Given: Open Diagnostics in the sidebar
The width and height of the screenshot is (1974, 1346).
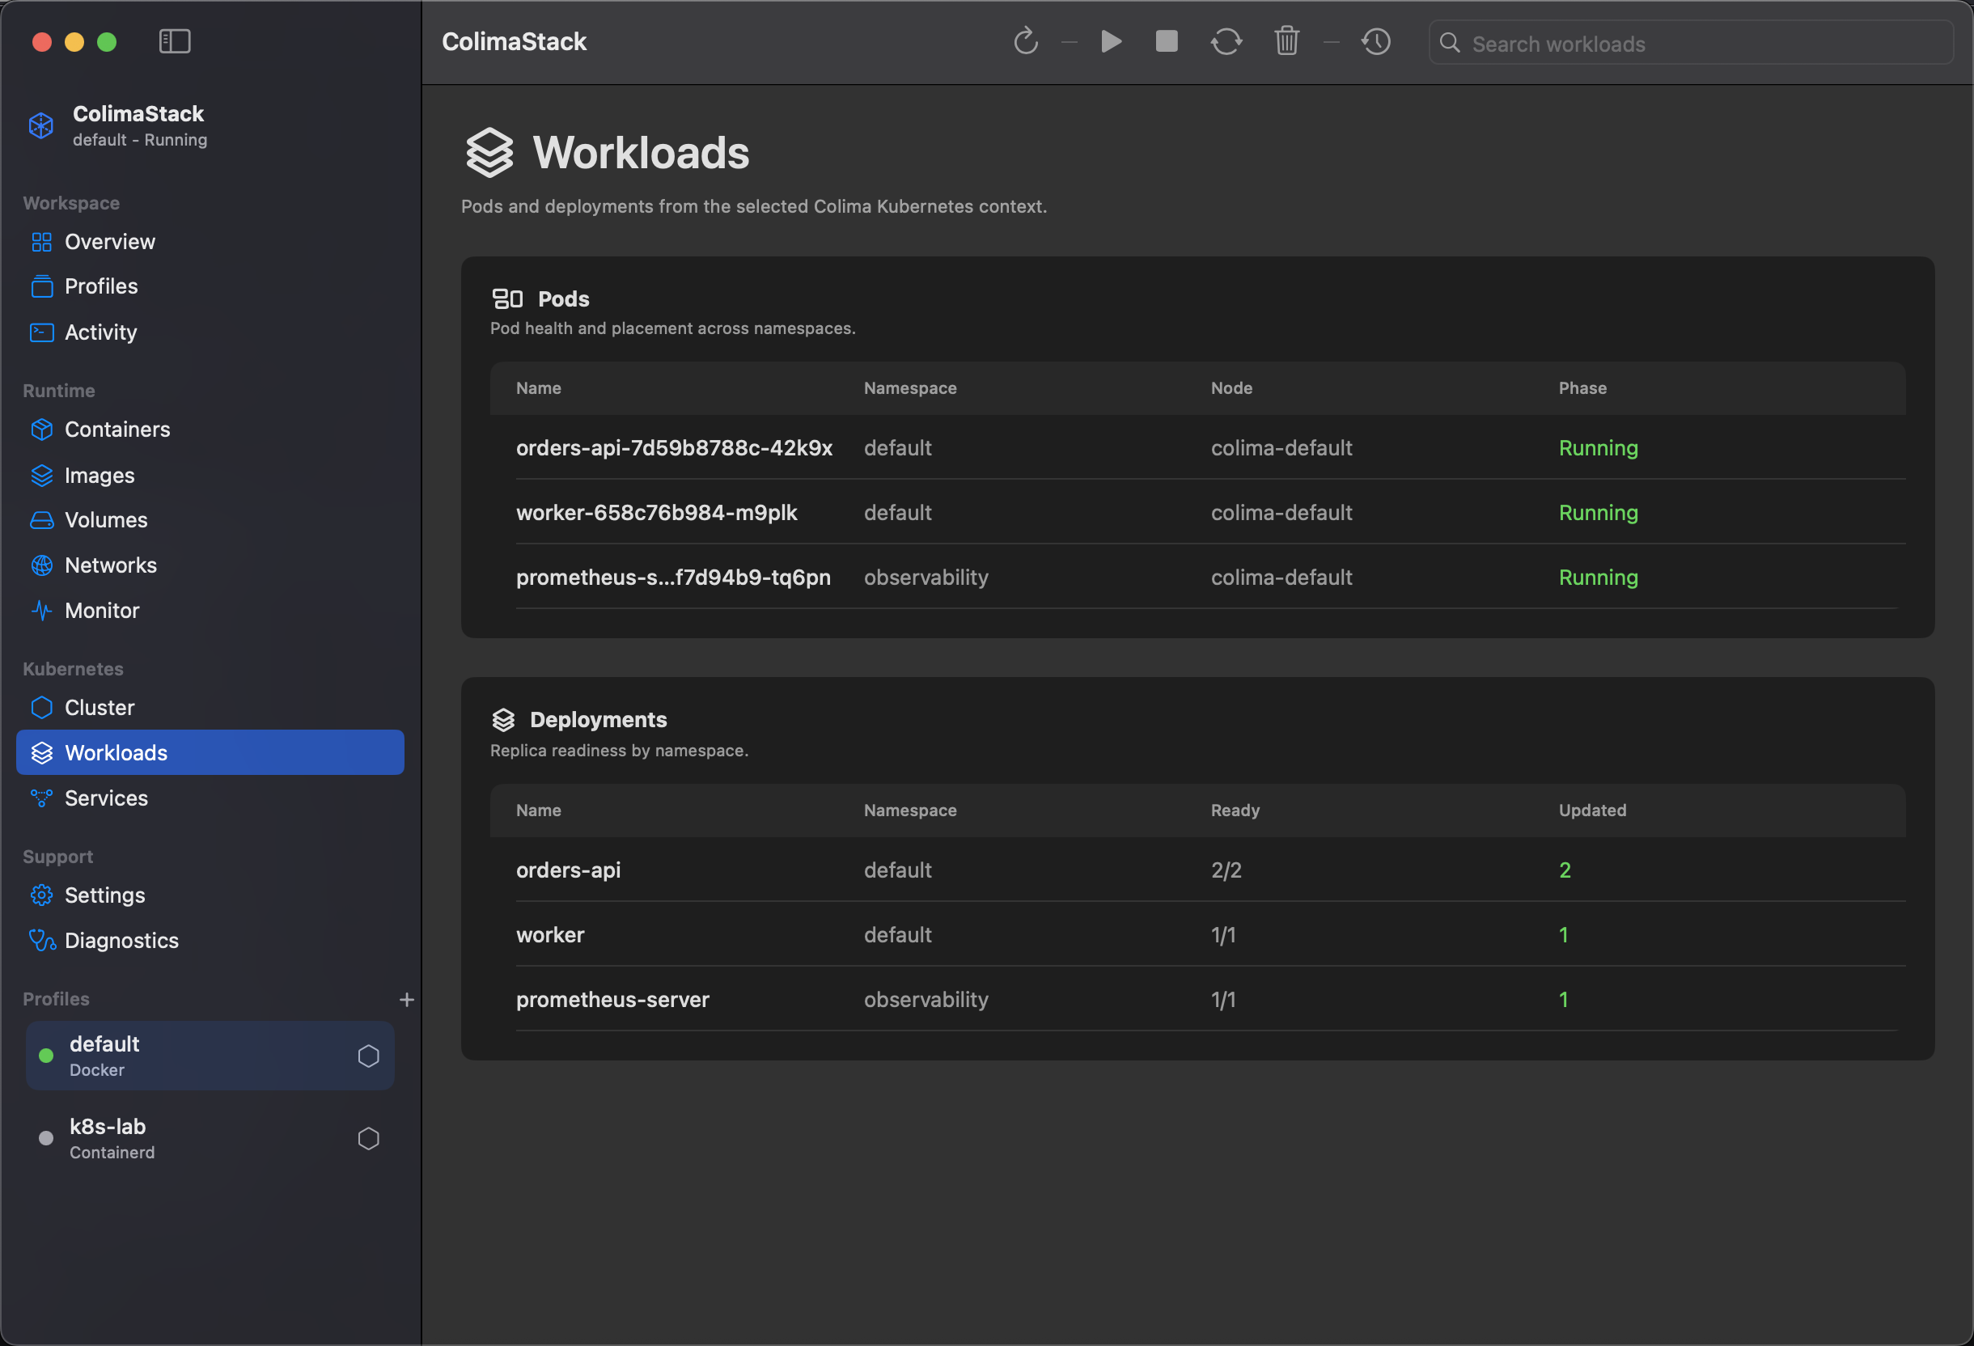Looking at the screenshot, I should [210, 941].
